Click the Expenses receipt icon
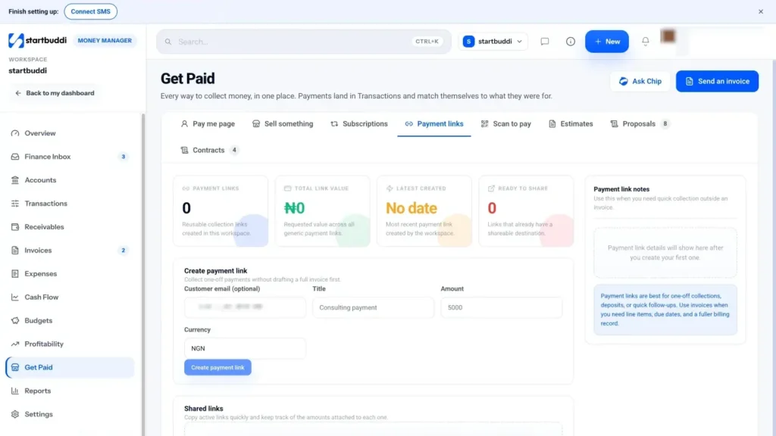Image resolution: width=776 pixels, height=436 pixels. tap(15, 273)
